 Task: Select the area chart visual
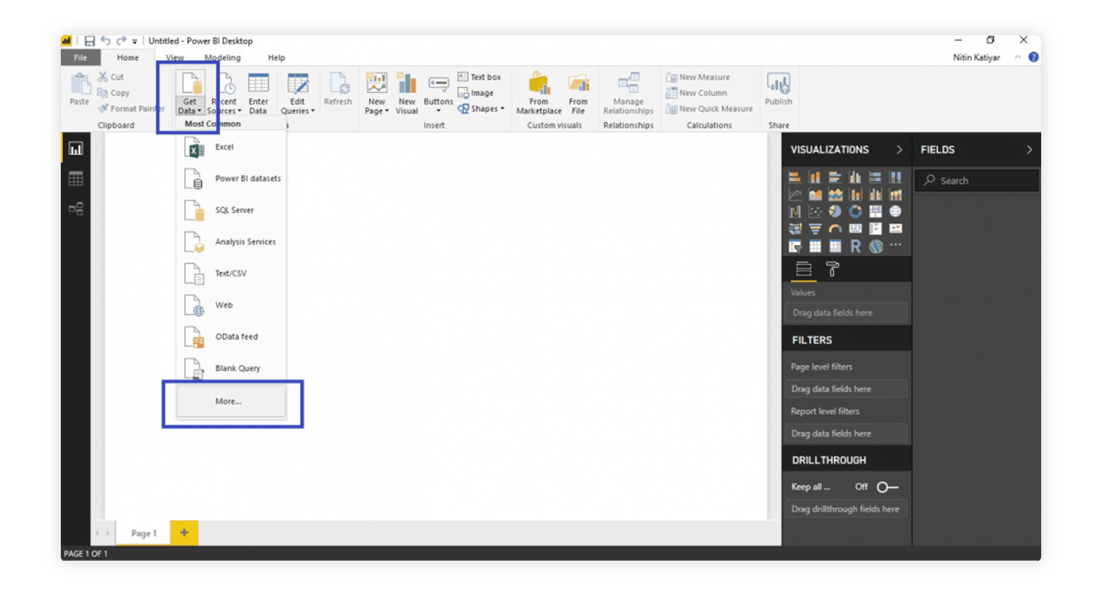point(815,195)
